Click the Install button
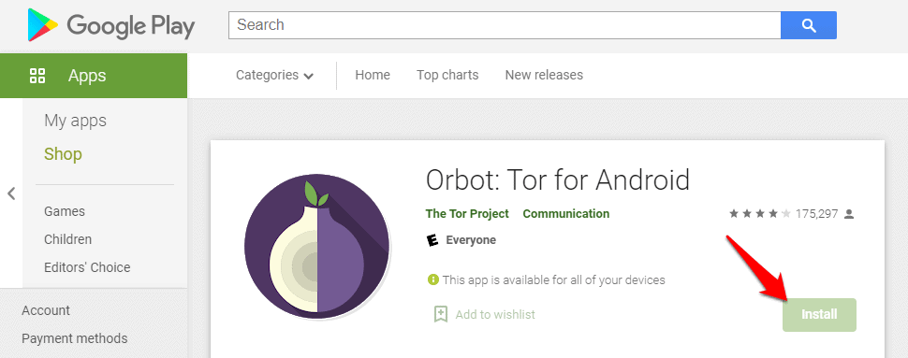The height and width of the screenshot is (358, 908). (819, 315)
